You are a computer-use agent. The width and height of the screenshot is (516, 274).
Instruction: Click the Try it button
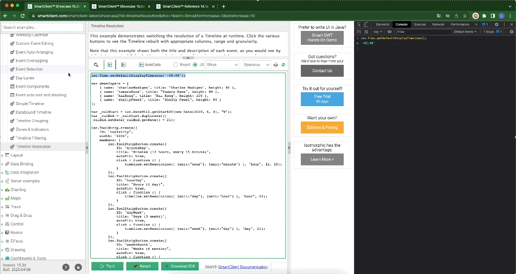click(107, 266)
